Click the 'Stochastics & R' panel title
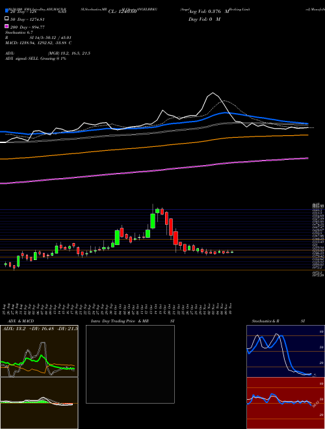This screenshot has width=325, height=429. [x=265, y=321]
